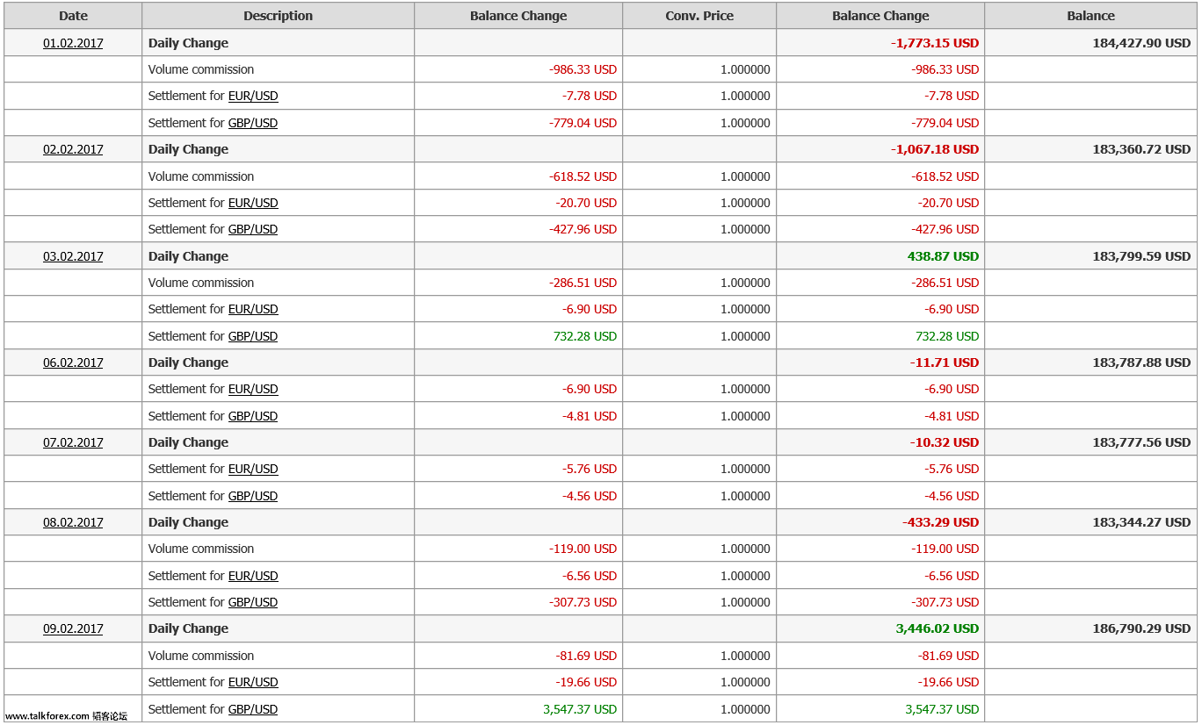Click the daily change 3,446.02 USD
Image resolution: width=1202 pixels, height=725 pixels.
click(x=938, y=628)
